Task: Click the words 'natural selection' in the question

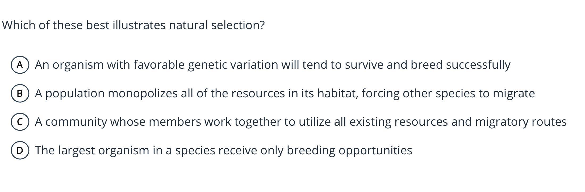Action: tap(217, 25)
